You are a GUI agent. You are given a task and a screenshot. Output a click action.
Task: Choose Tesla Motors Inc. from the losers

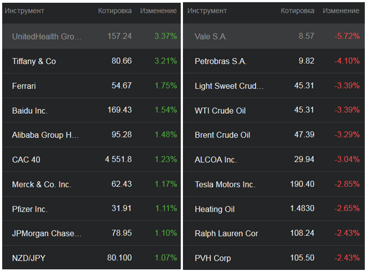point(225,184)
